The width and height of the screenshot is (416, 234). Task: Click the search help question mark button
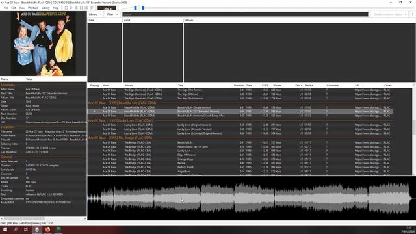click(412, 14)
